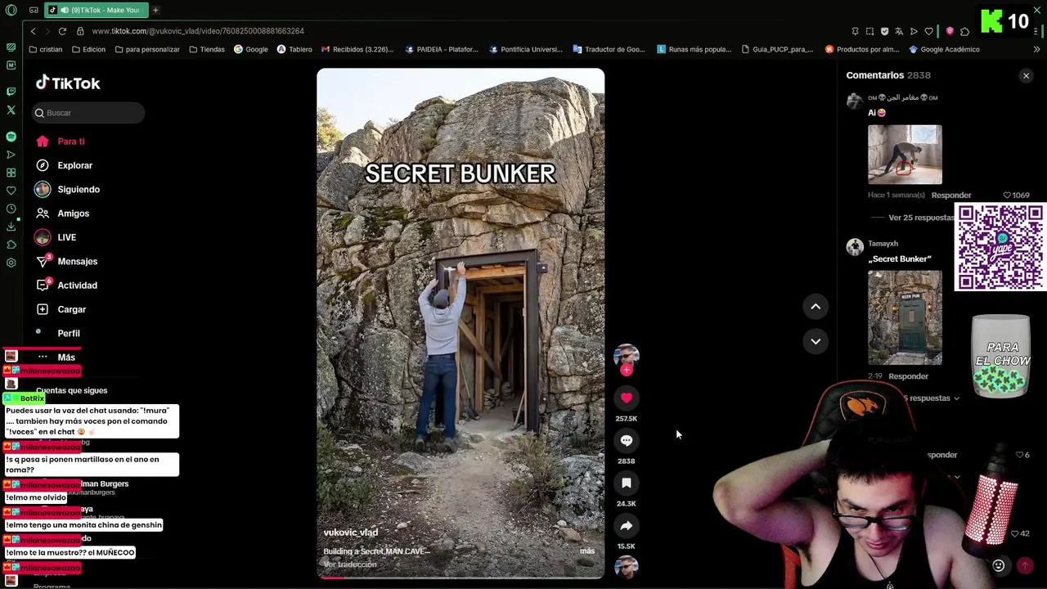Reply to the 'Ai' comment via Responder

pos(951,196)
